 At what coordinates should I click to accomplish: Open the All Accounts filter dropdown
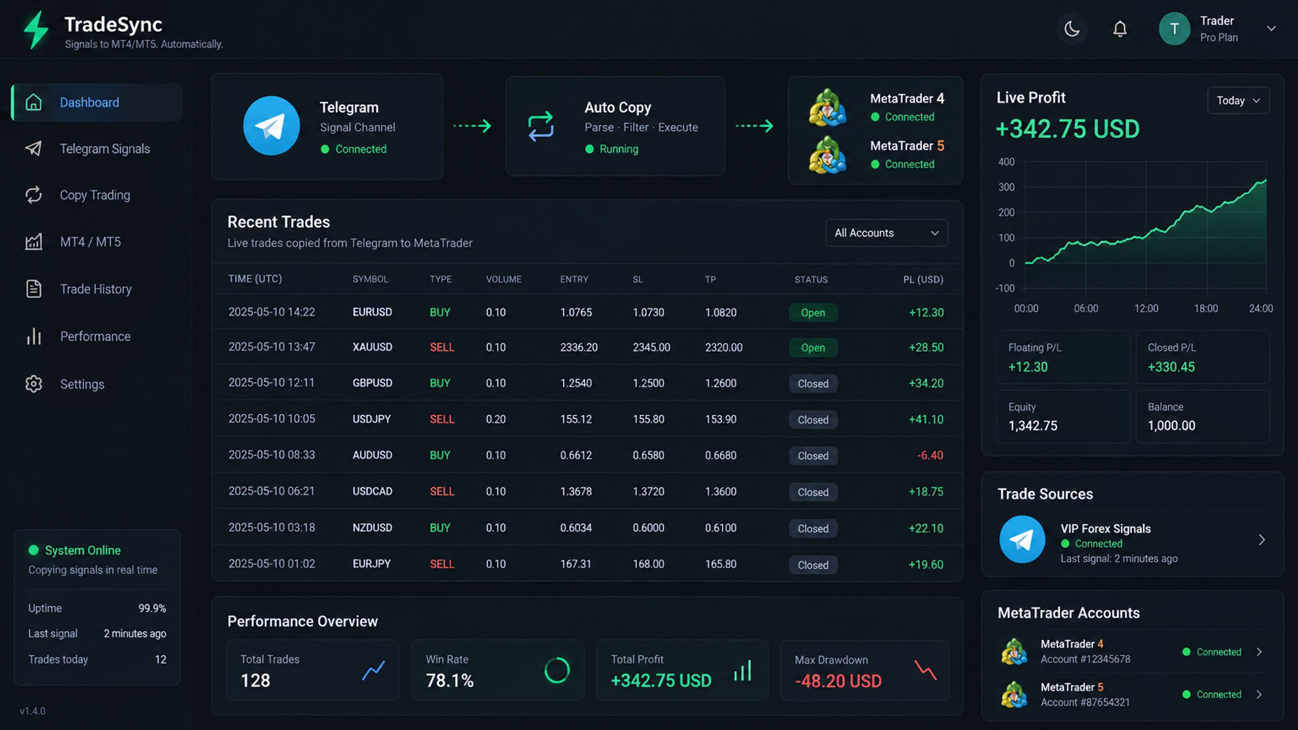point(886,233)
